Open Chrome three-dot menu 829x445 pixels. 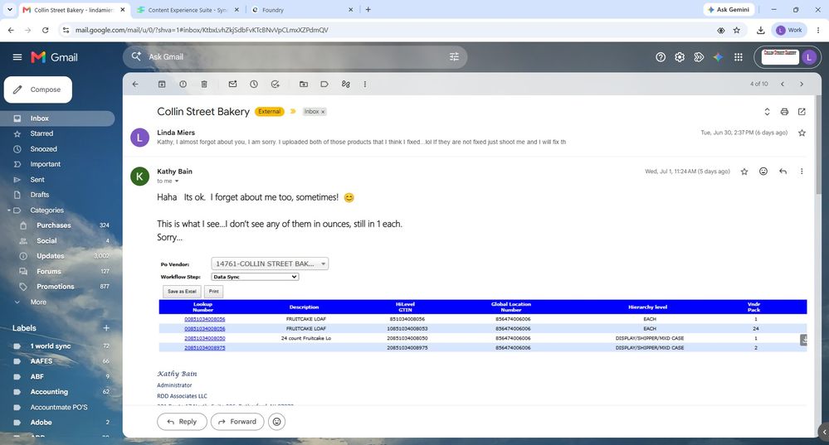point(818,30)
